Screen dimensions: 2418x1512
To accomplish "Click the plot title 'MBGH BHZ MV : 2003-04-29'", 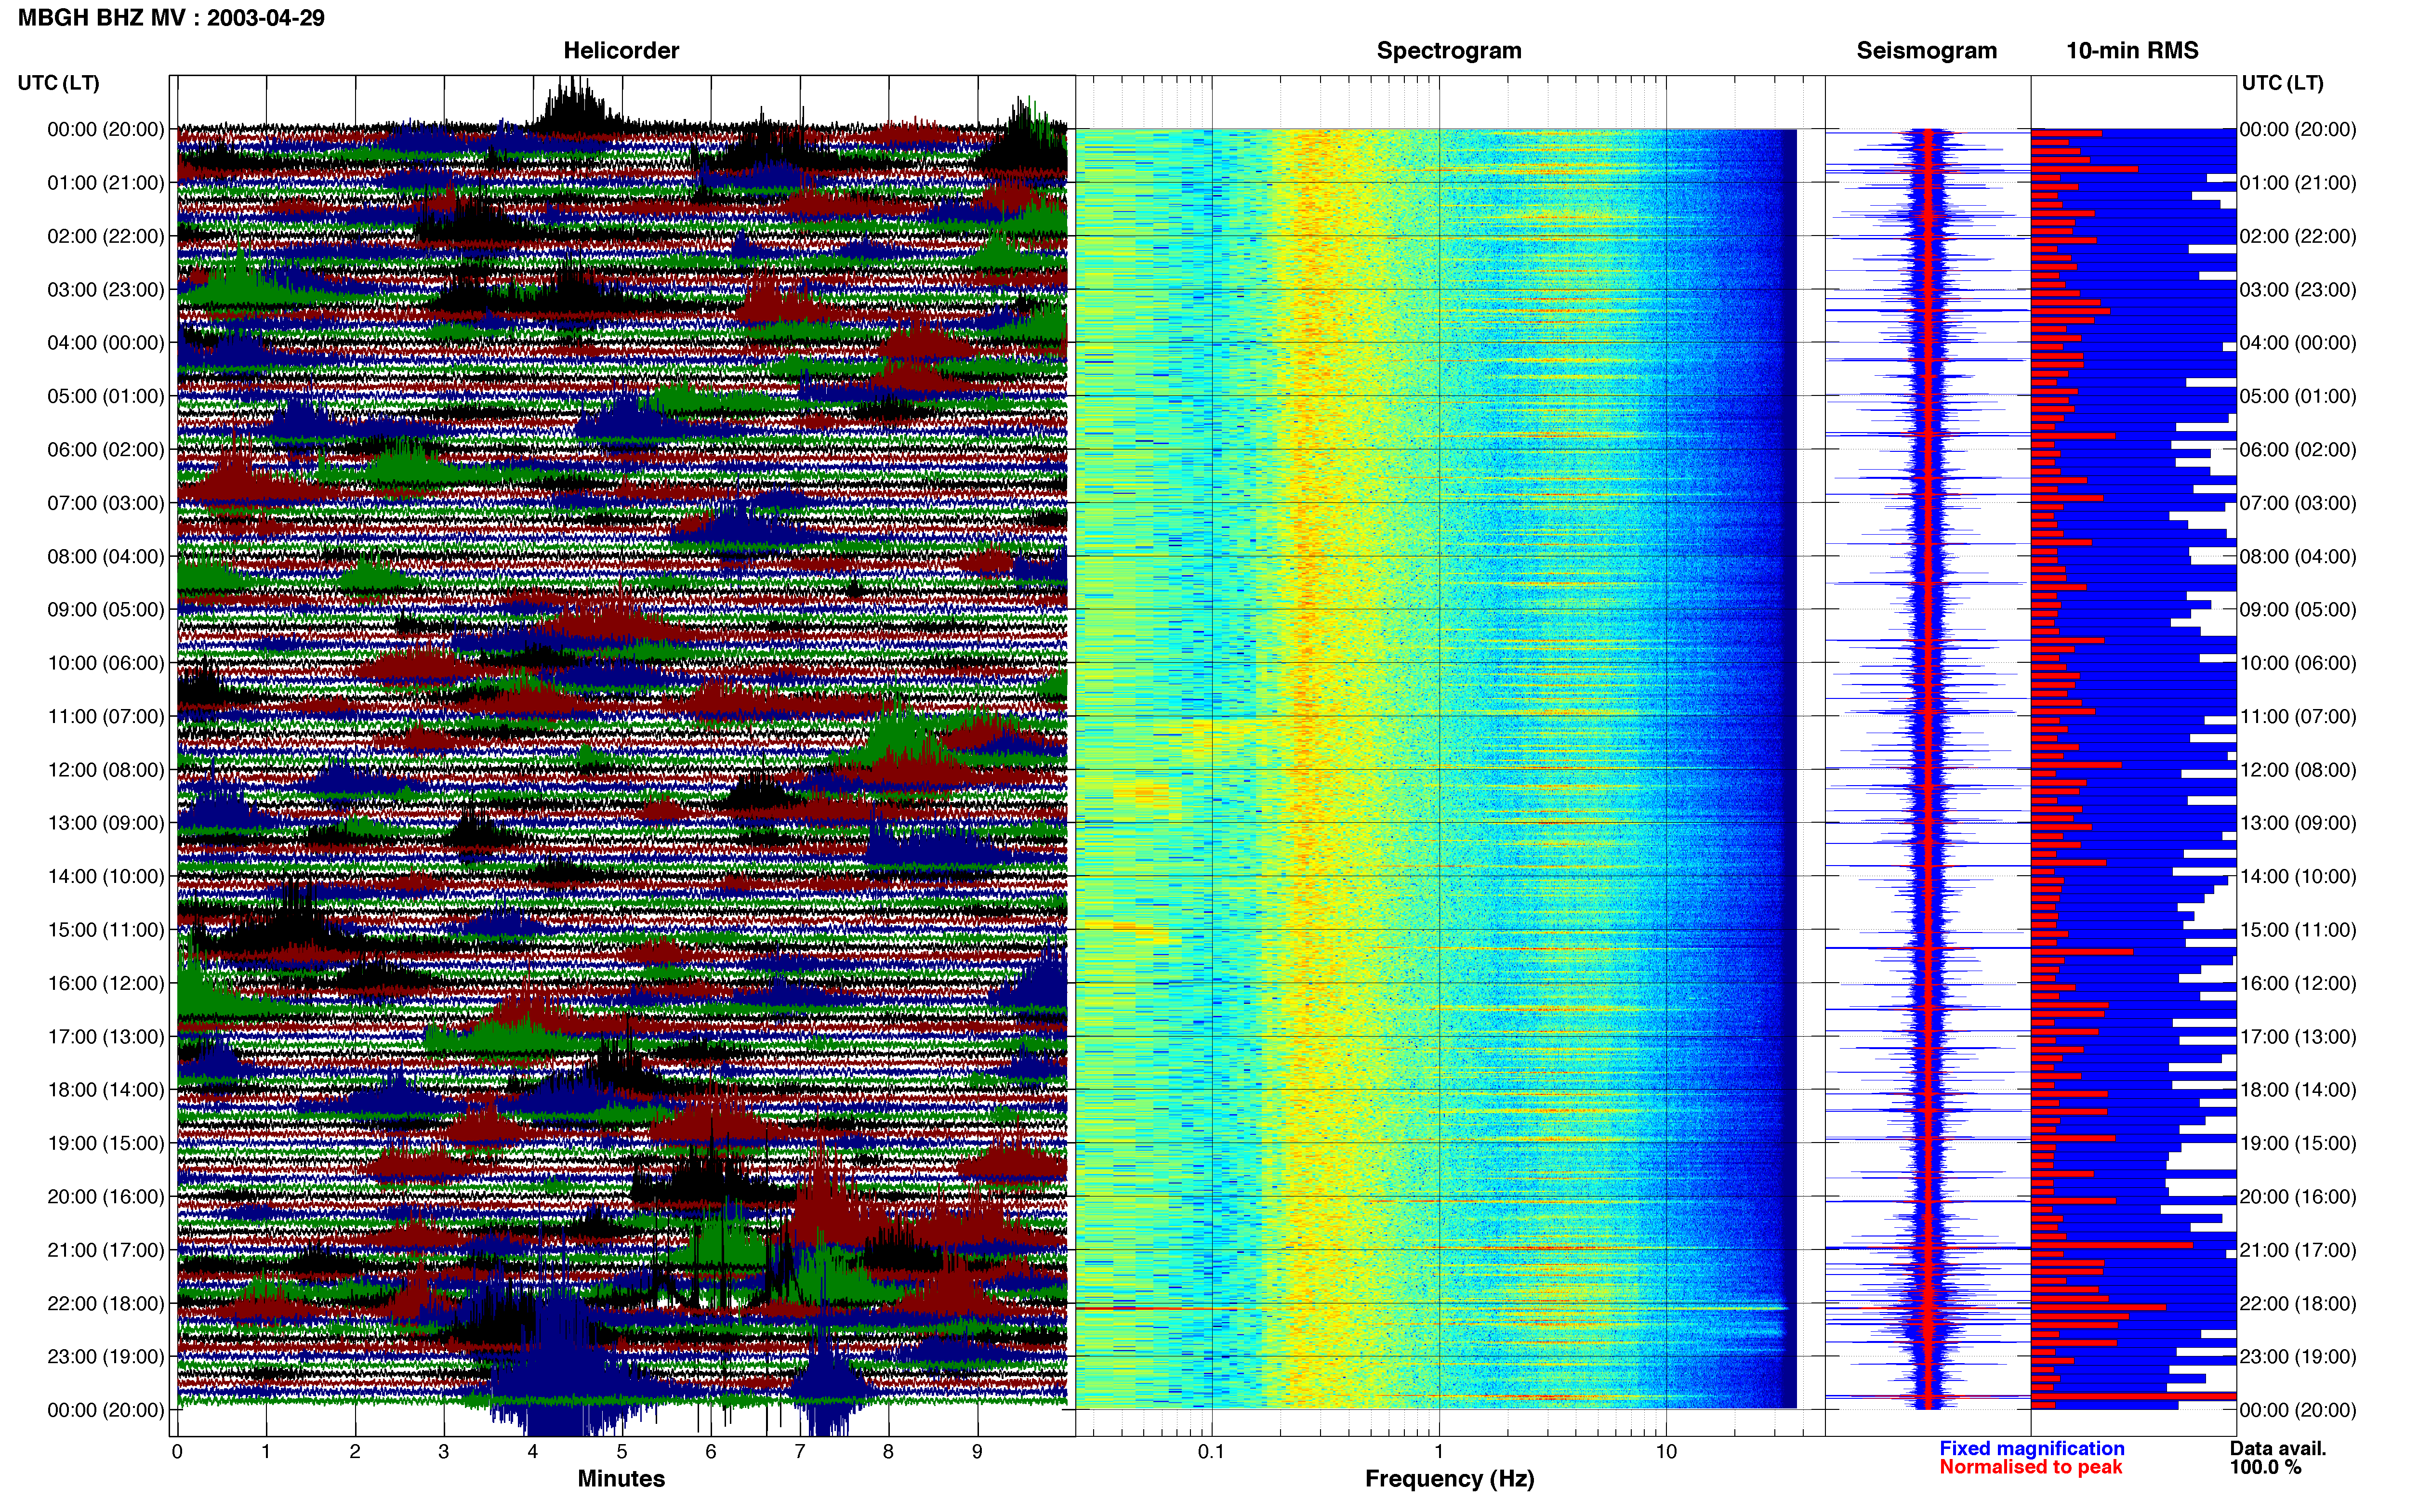I will pyautogui.click(x=171, y=18).
